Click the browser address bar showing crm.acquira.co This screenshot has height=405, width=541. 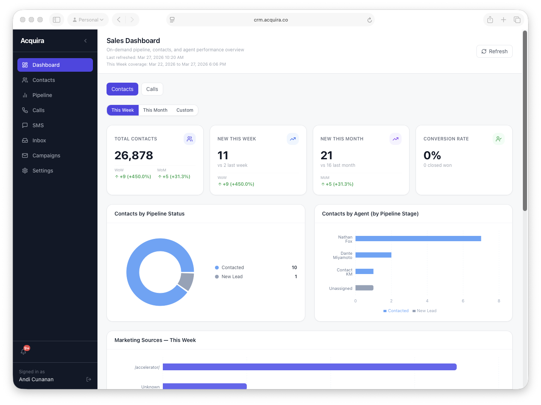click(x=270, y=20)
